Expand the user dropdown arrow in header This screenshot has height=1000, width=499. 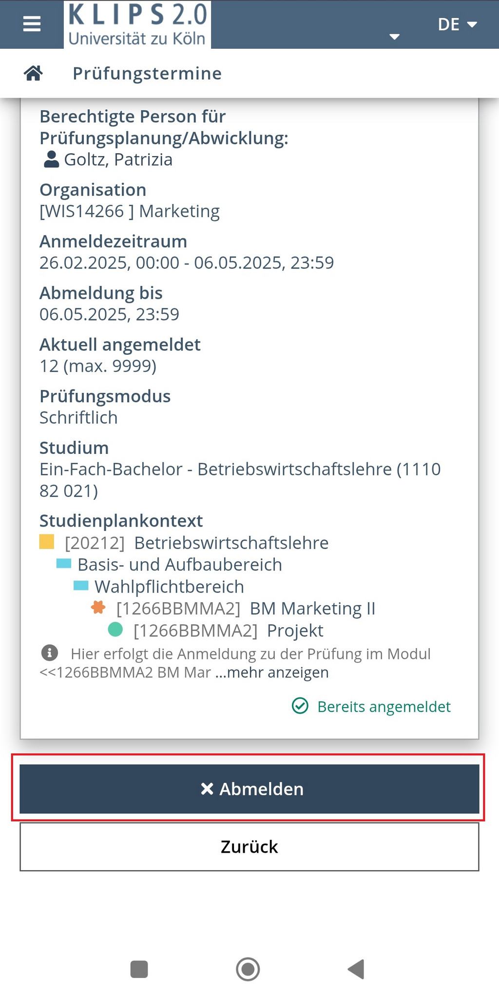click(x=395, y=37)
